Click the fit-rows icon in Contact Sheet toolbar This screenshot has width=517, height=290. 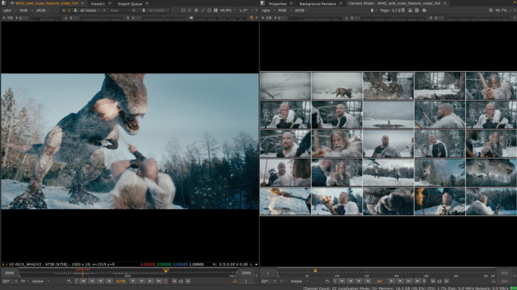coord(410,10)
